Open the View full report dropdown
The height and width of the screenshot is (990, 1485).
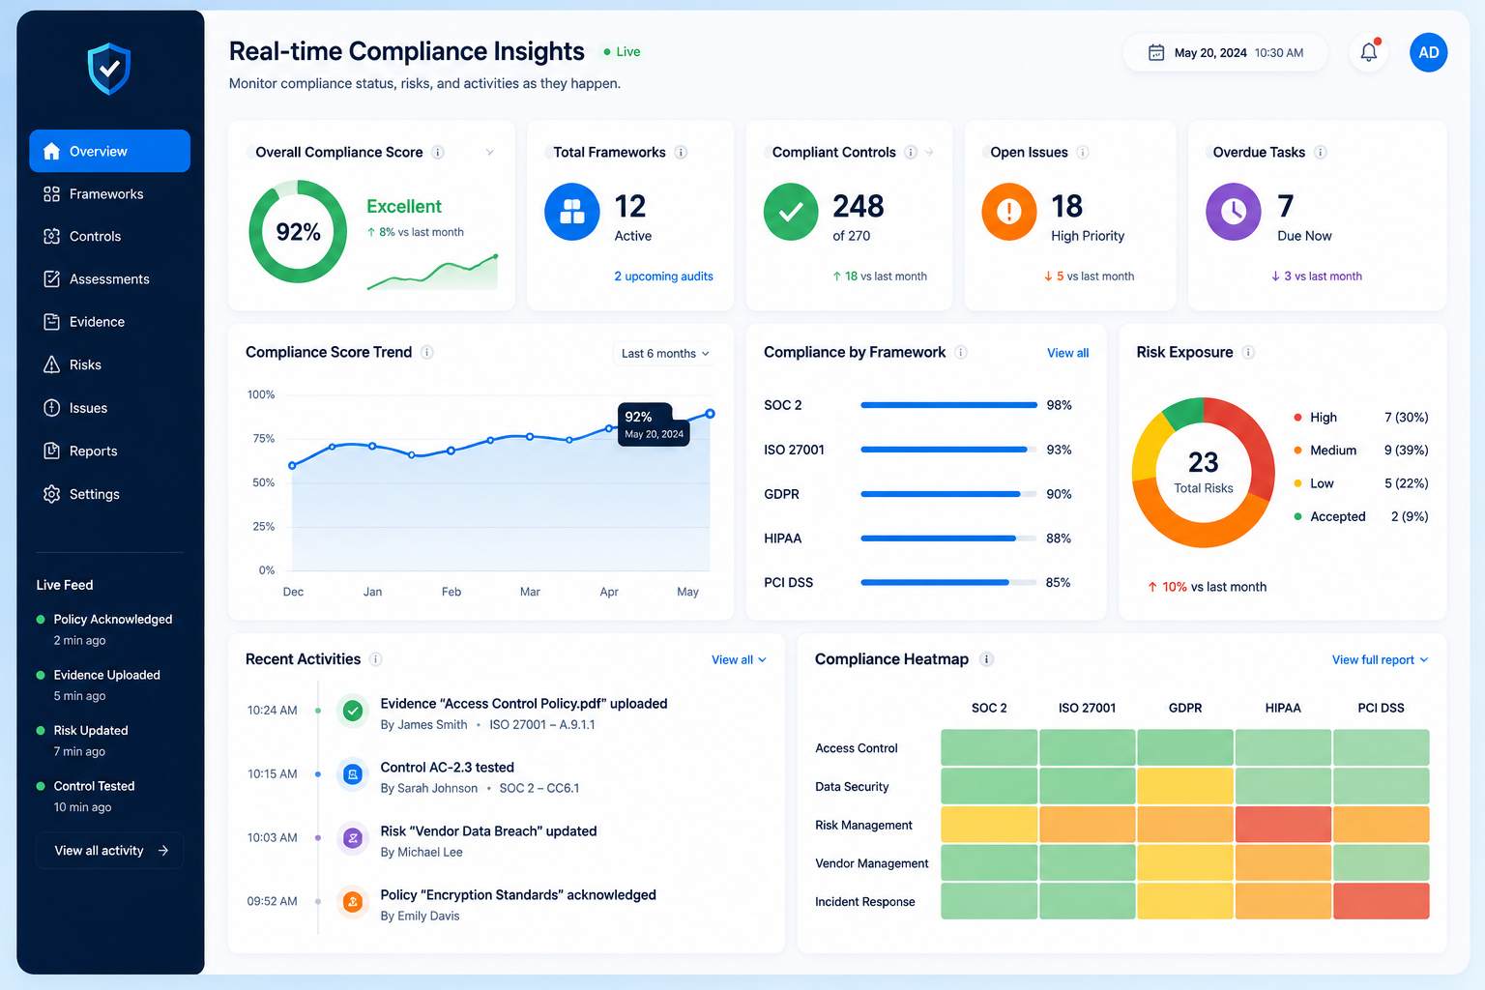point(1380,659)
